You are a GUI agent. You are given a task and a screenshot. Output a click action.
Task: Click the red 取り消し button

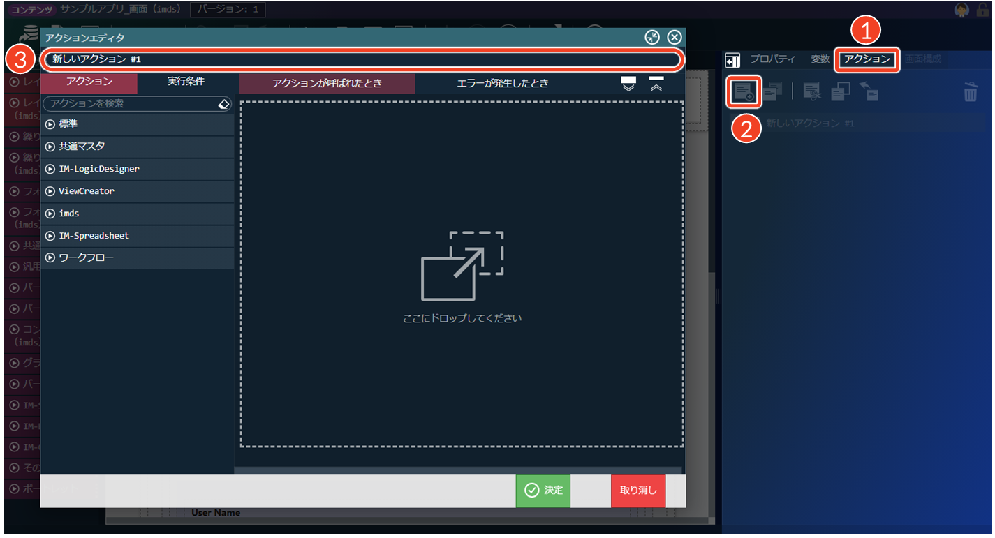point(638,491)
